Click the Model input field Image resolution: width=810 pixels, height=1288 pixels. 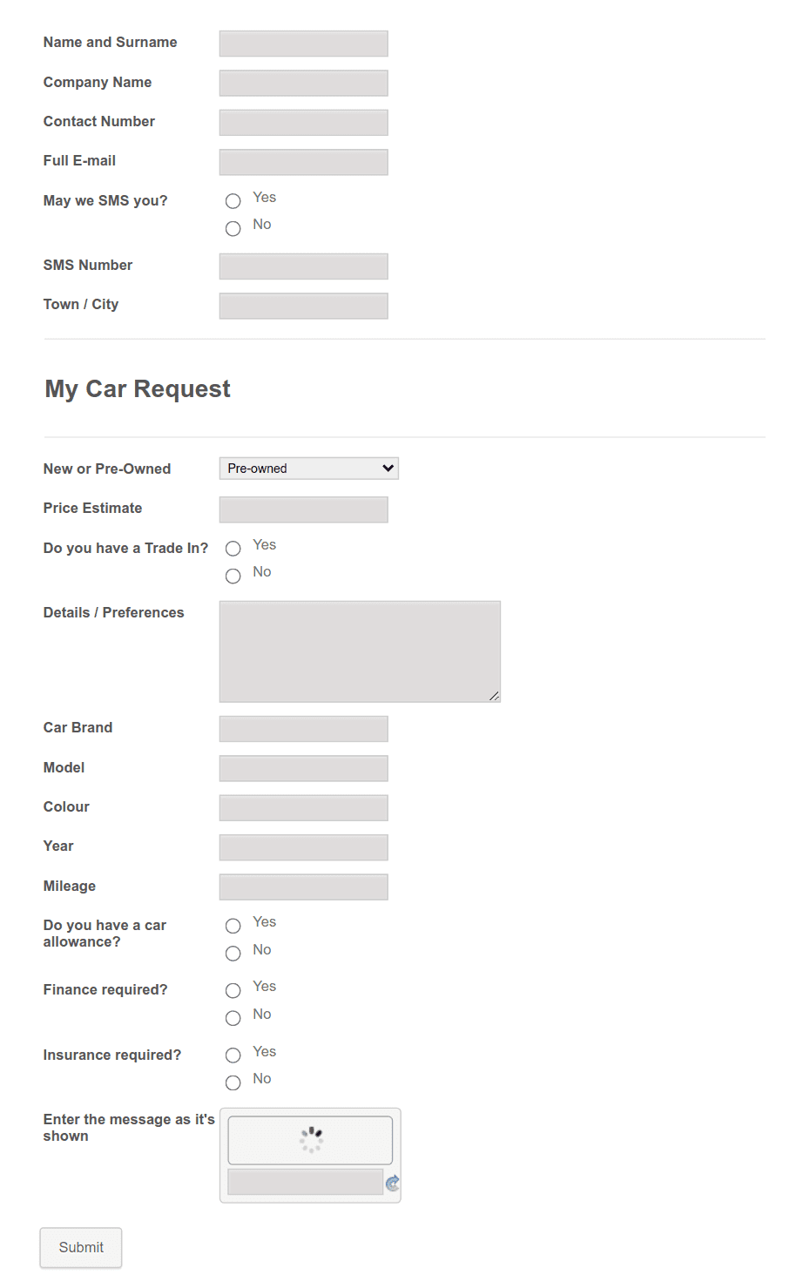point(303,768)
